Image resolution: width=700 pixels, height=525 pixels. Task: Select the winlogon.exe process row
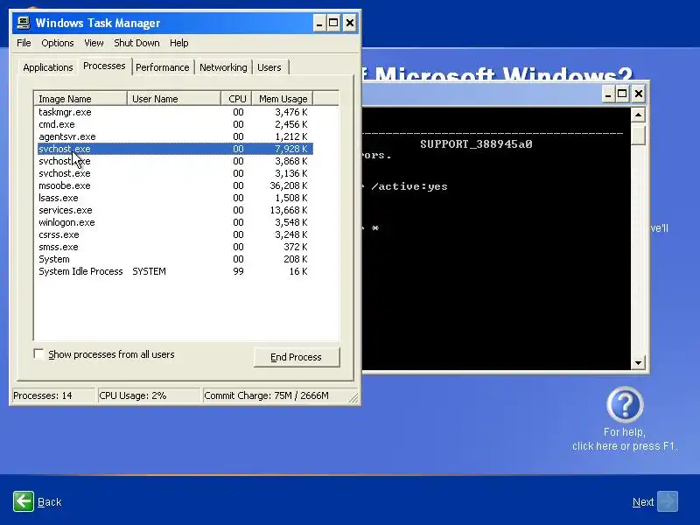click(x=175, y=222)
